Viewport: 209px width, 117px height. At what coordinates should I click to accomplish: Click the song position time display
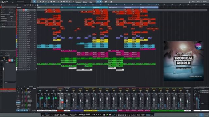coord(84,114)
